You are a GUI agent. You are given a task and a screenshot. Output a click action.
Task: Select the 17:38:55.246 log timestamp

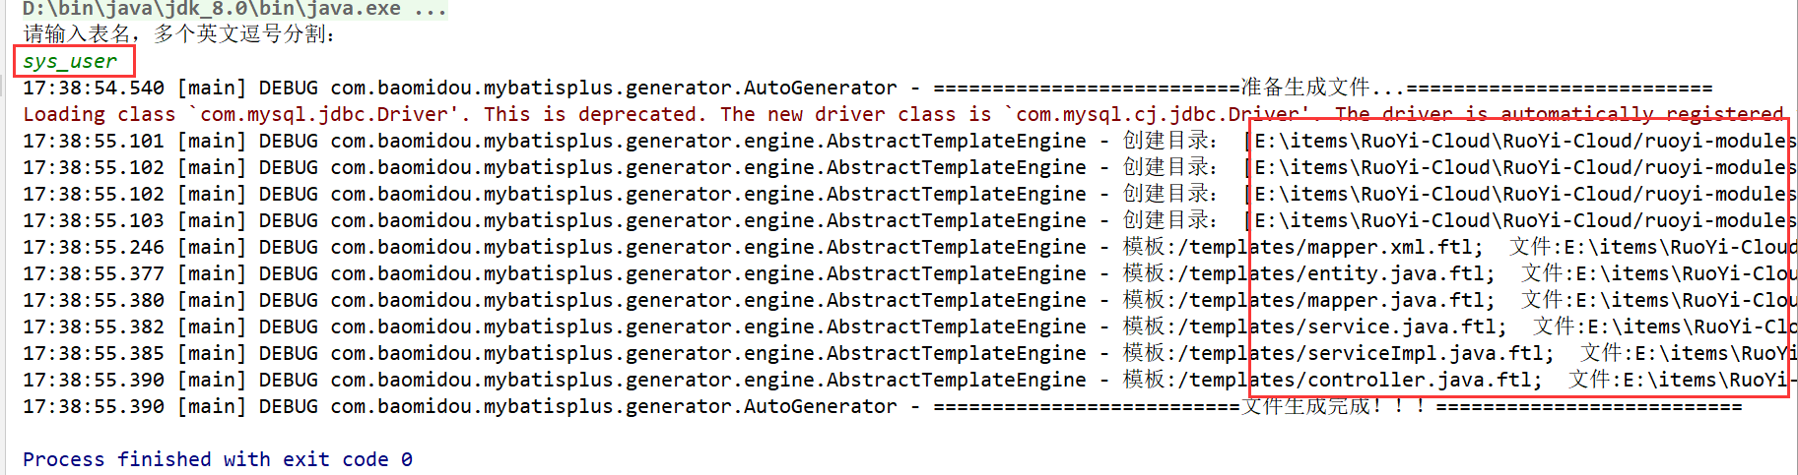[94, 248]
